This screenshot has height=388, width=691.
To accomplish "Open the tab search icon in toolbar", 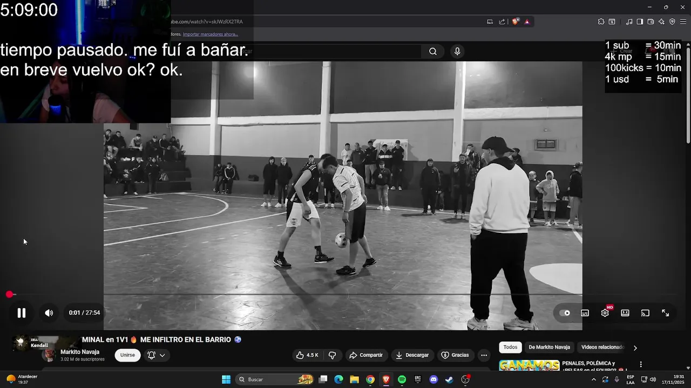I will [612, 22].
